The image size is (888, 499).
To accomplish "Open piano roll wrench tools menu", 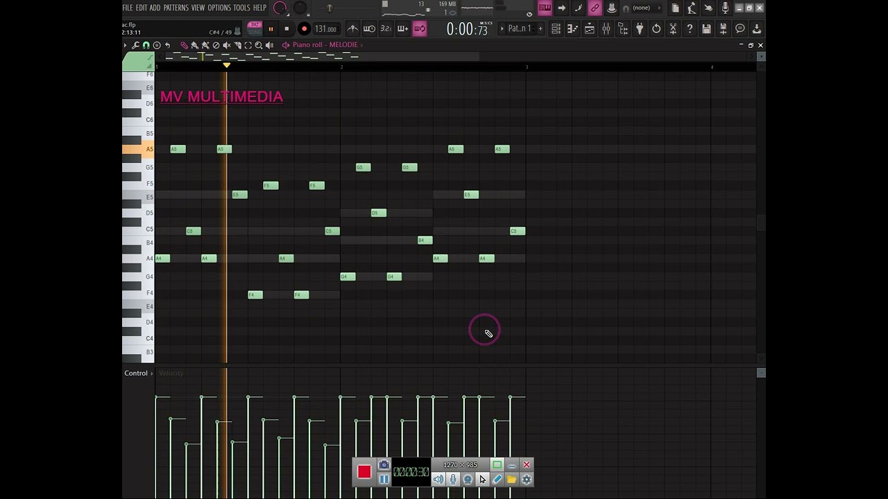I will pyautogui.click(x=135, y=45).
